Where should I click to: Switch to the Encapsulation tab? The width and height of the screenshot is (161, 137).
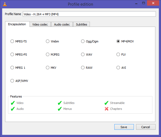[17, 24]
